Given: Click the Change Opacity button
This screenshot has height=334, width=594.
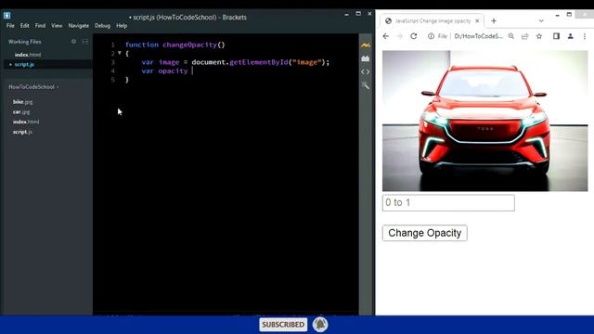Looking at the screenshot, I should coord(425,233).
